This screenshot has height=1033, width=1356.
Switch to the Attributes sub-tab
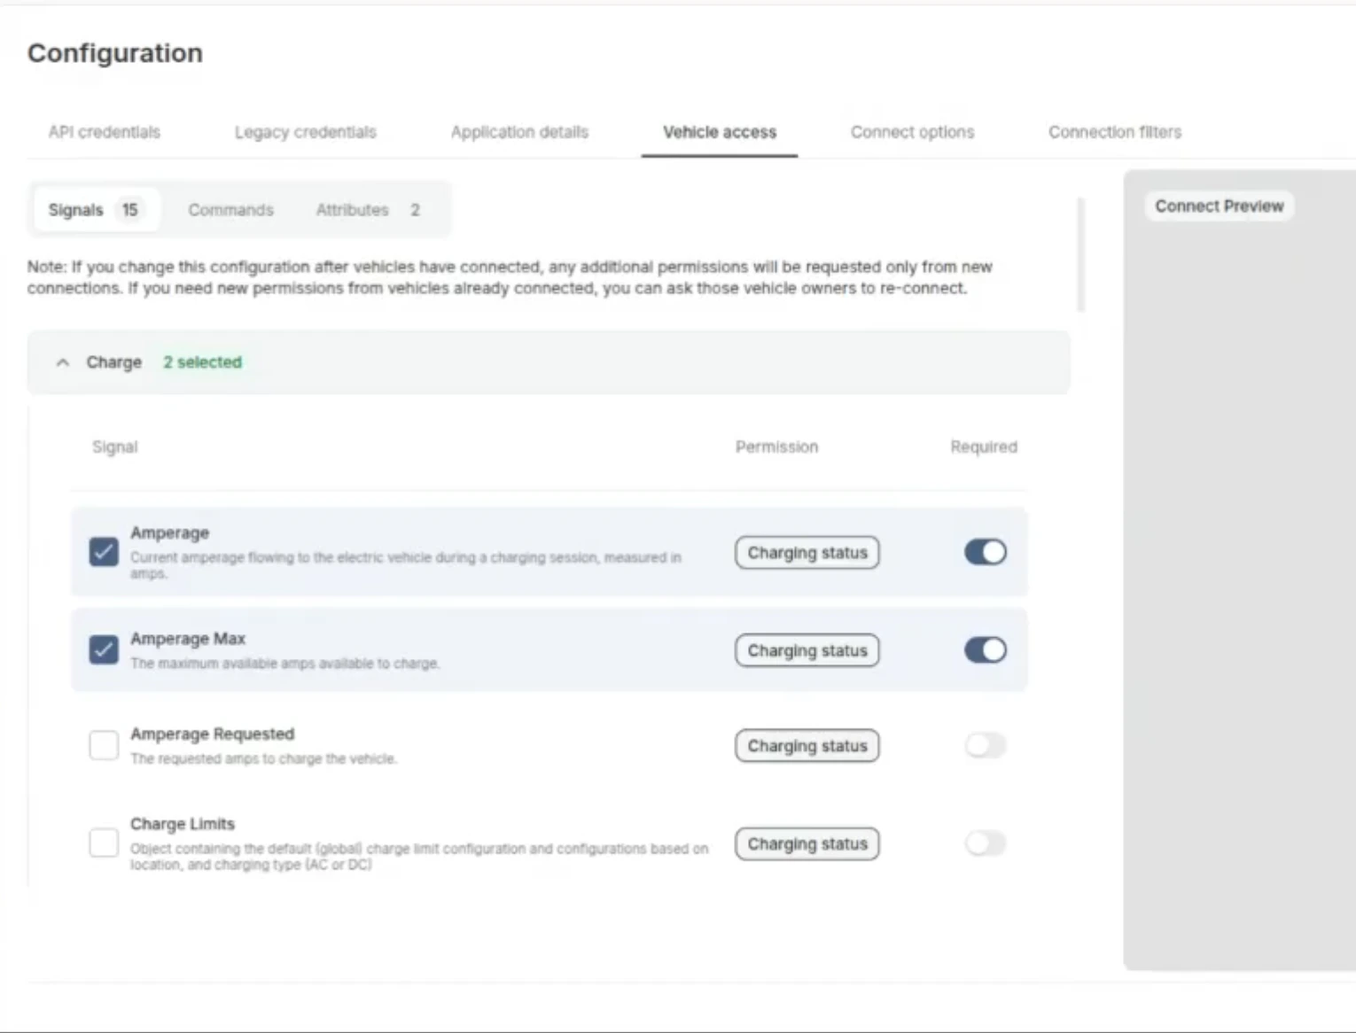pyautogui.click(x=368, y=210)
